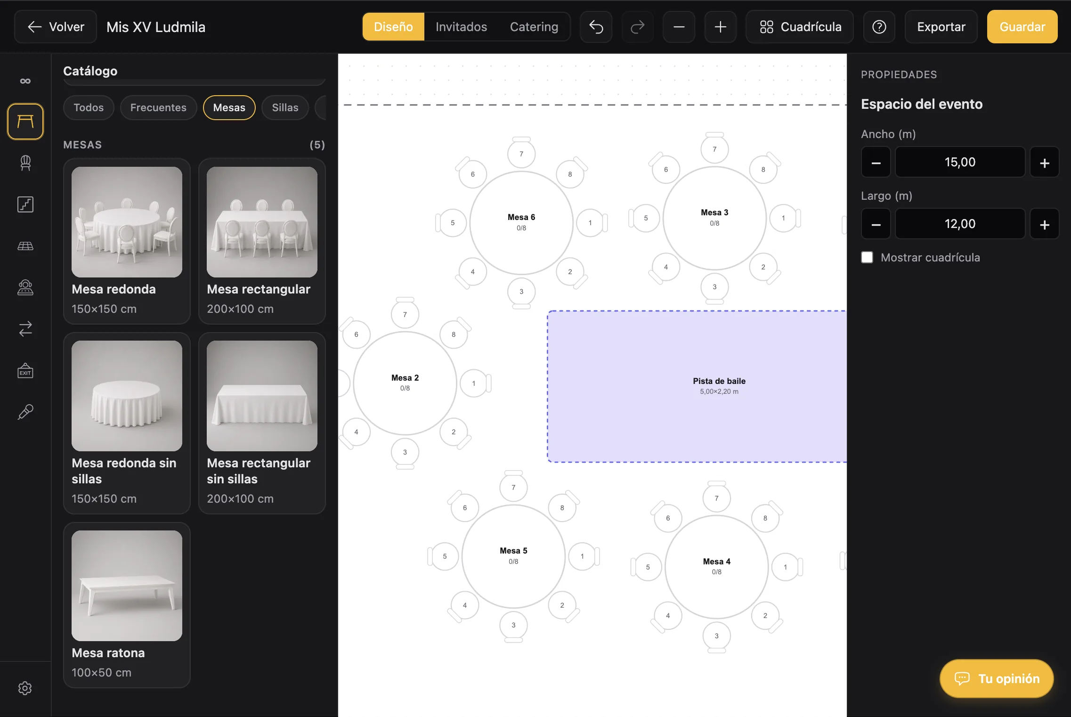Open the stairs category sidebar icon
This screenshot has width=1071, height=717.
tap(25, 204)
